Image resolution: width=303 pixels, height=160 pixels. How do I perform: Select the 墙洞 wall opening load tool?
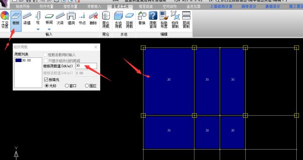(71, 19)
